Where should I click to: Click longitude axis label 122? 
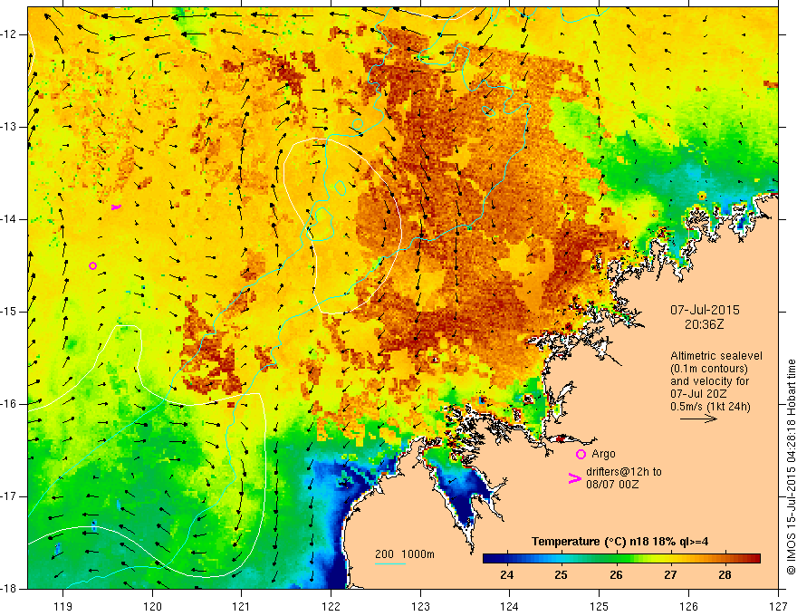point(331,606)
